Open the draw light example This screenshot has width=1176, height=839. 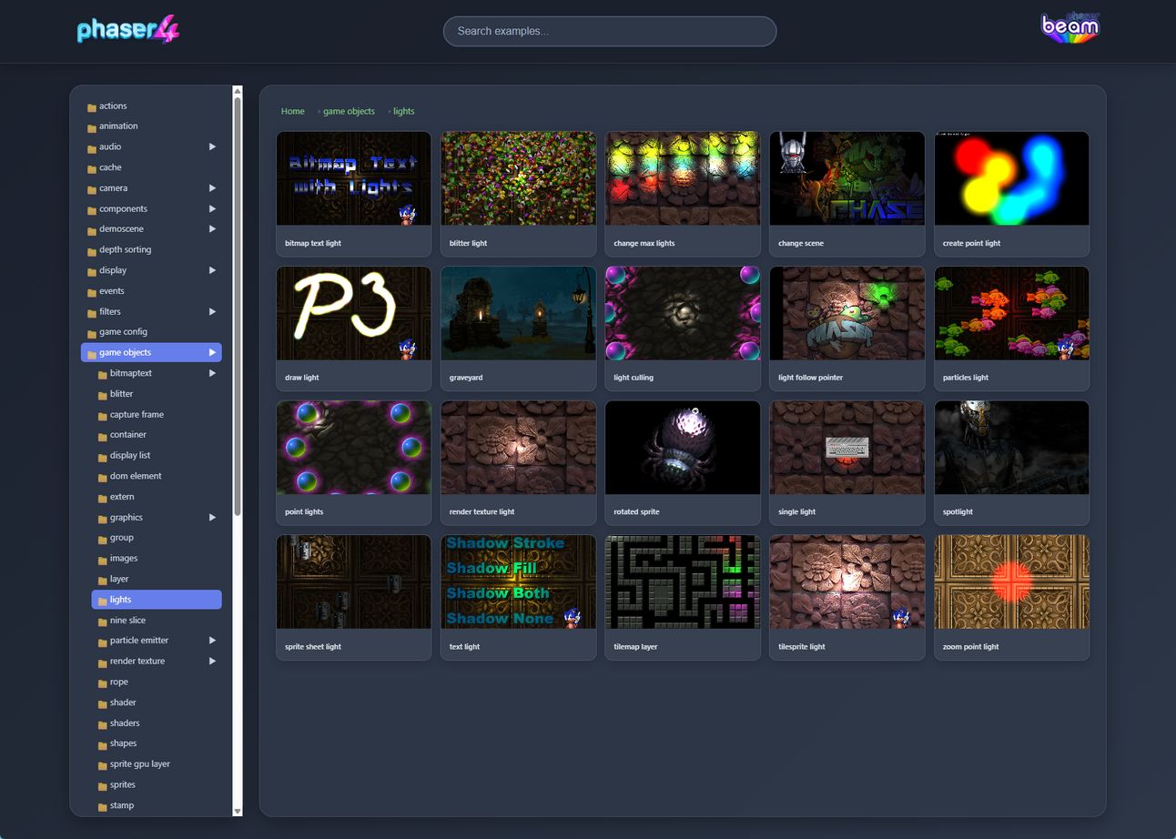pyautogui.click(x=354, y=329)
